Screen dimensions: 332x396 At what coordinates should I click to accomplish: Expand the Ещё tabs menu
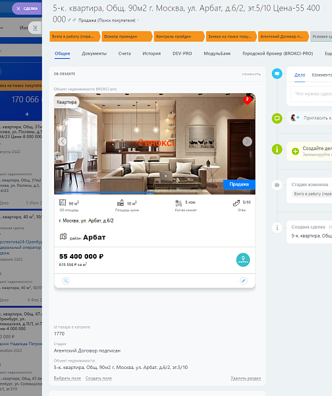328,53
